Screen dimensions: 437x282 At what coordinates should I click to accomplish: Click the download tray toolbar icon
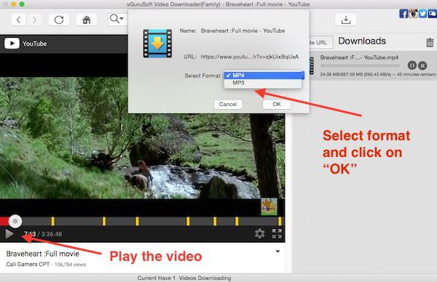pos(345,20)
